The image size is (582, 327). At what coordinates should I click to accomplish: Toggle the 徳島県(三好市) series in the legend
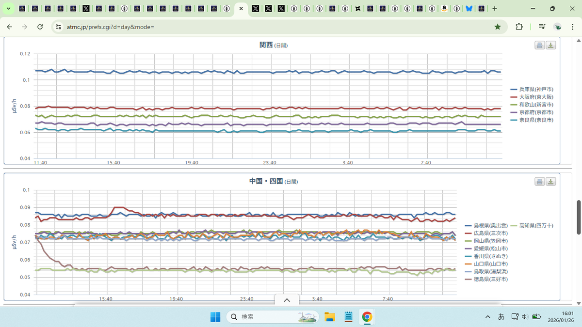(486, 279)
